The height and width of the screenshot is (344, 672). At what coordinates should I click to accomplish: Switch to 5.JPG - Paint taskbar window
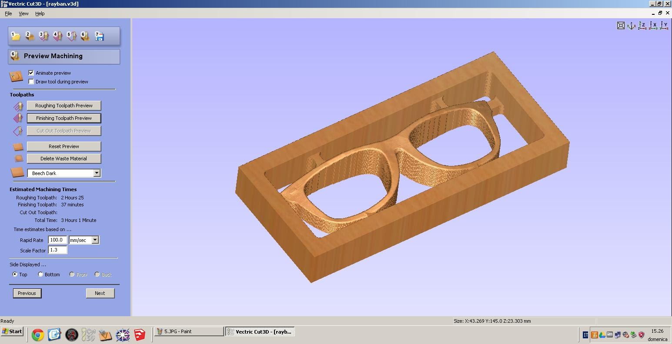click(x=189, y=331)
